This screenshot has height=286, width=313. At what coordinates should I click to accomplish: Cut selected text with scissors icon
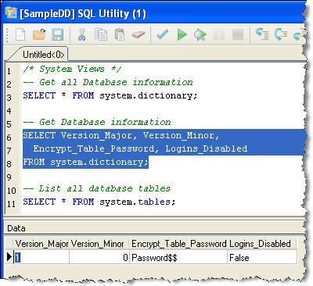(82, 34)
